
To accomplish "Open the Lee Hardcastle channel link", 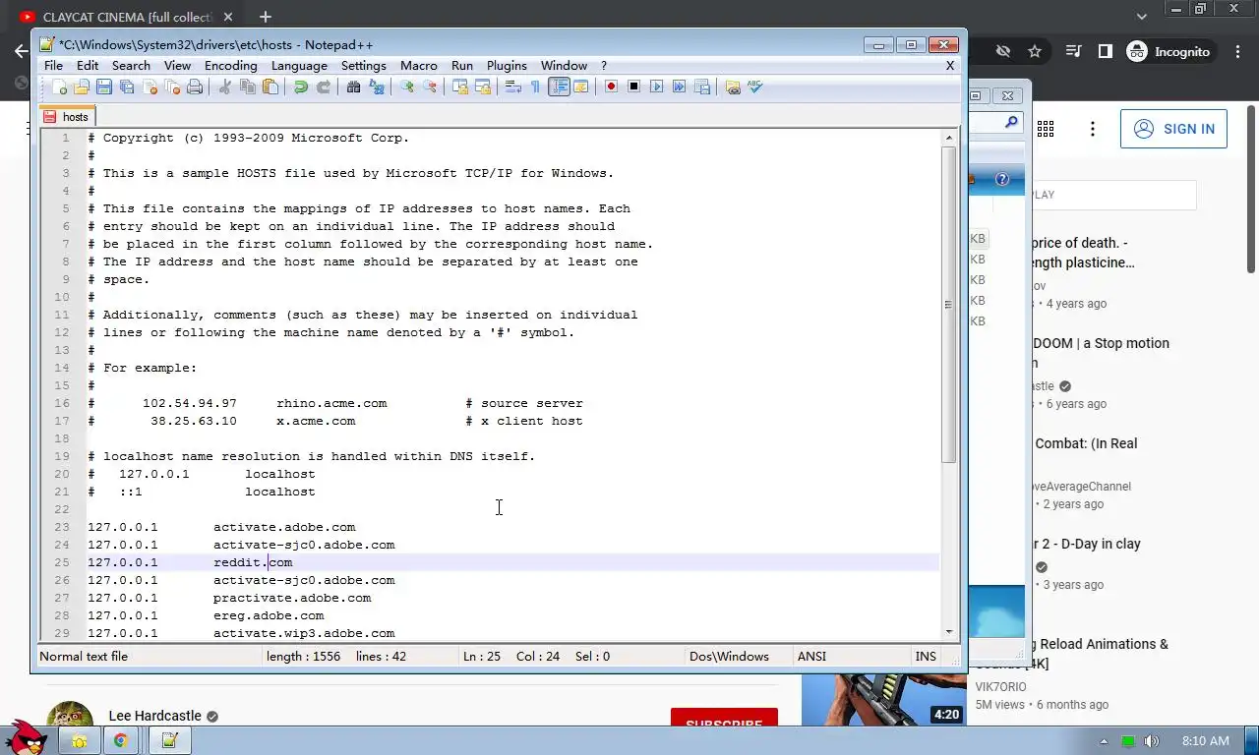I will click(154, 716).
